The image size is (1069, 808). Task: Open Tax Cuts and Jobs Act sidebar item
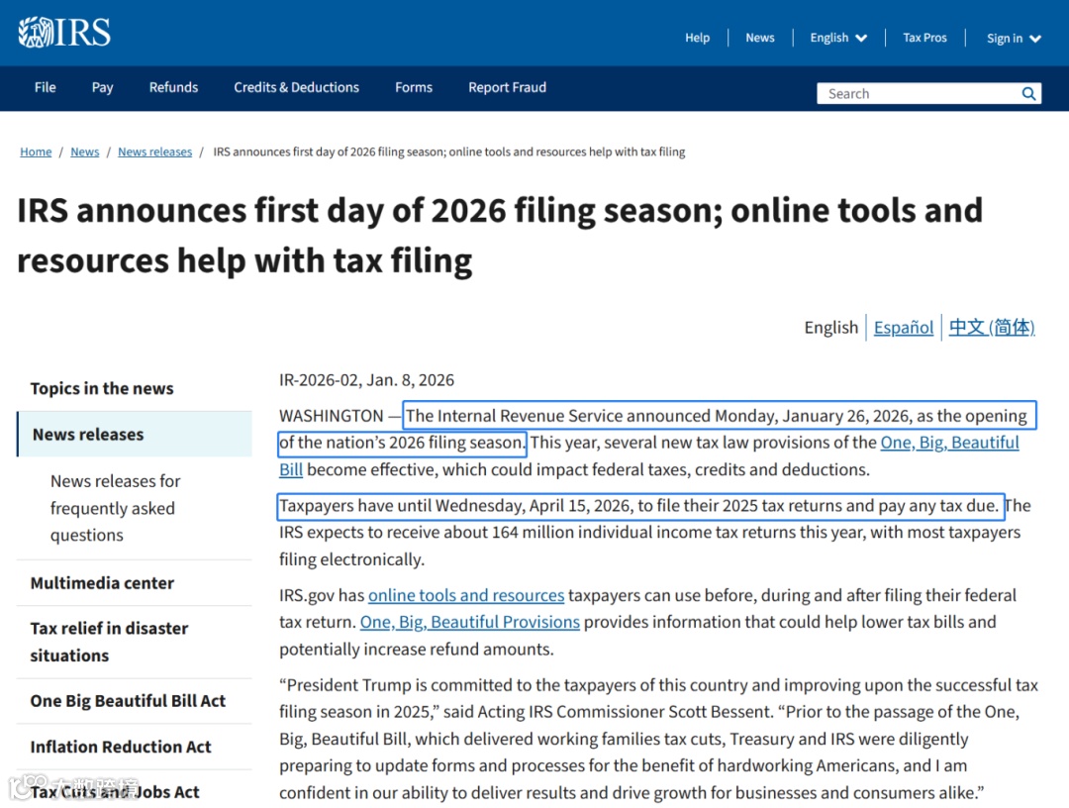[115, 791]
